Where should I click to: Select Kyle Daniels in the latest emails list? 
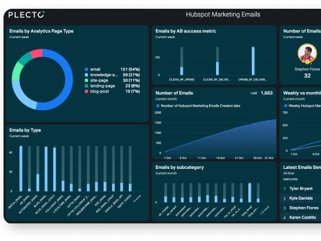301,198
